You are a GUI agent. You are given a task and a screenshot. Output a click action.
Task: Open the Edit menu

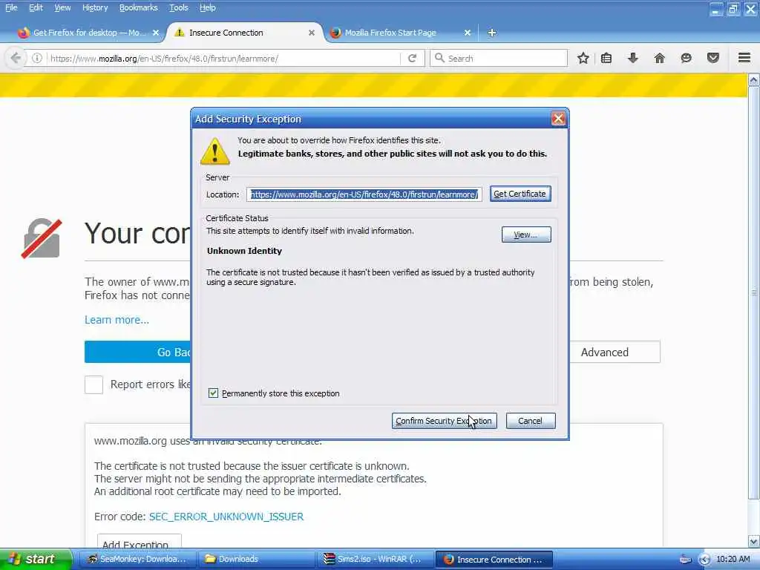(x=36, y=7)
